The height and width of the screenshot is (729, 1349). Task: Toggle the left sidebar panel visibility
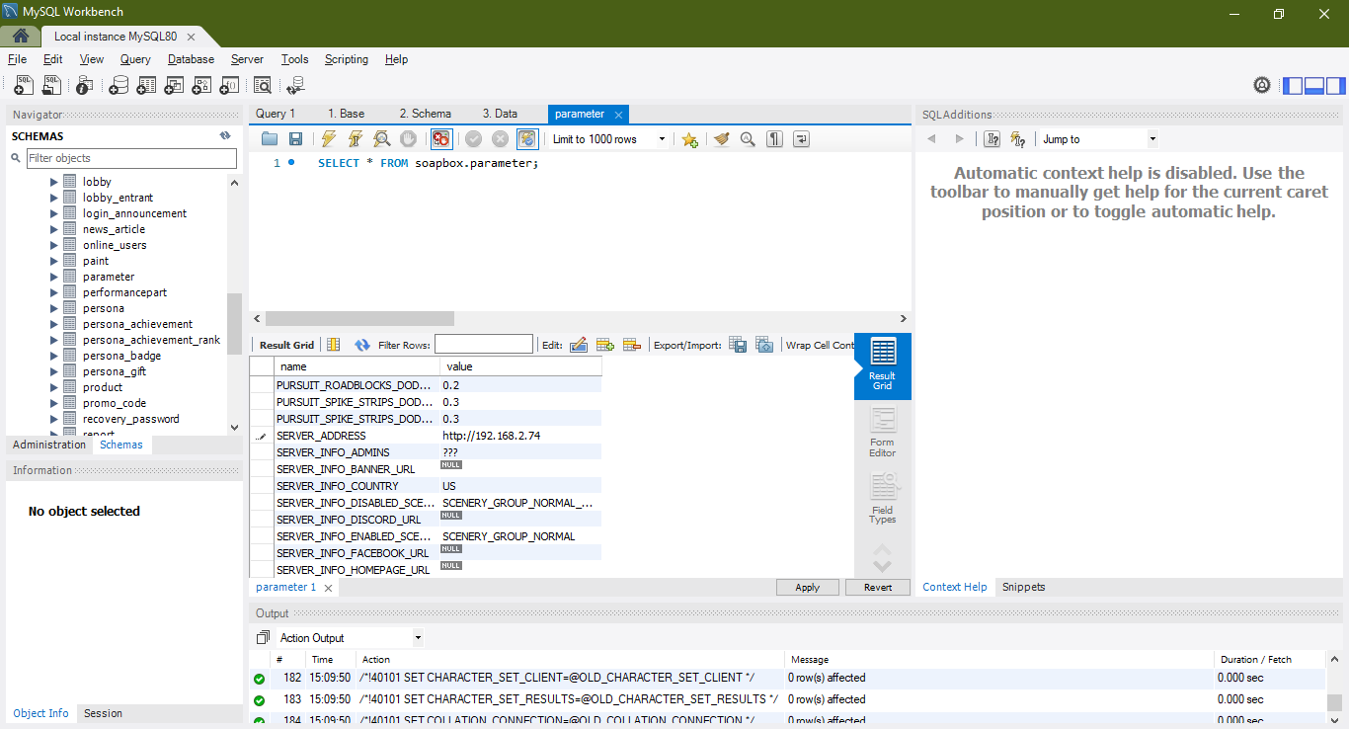tap(1293, 85)
